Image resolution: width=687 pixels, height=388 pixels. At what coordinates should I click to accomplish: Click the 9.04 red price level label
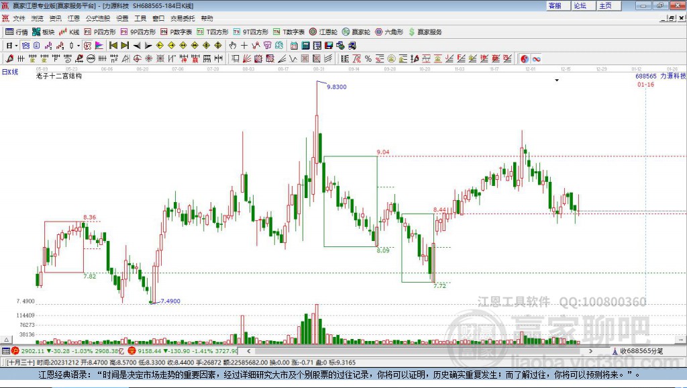[383, 152]
